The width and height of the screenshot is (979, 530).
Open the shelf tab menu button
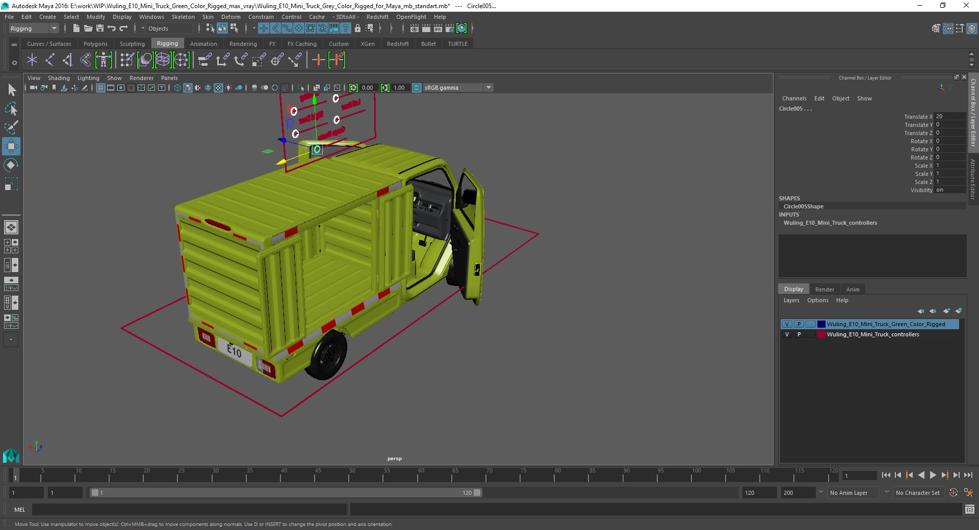[x=14, y=44]
